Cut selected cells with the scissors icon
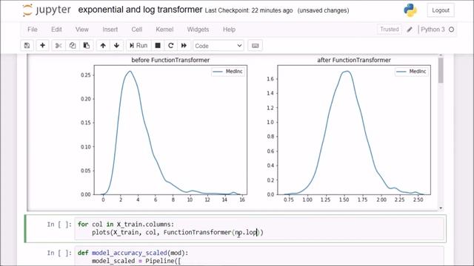Viewport: 474px width, 266px height. [x=59, y=46]
